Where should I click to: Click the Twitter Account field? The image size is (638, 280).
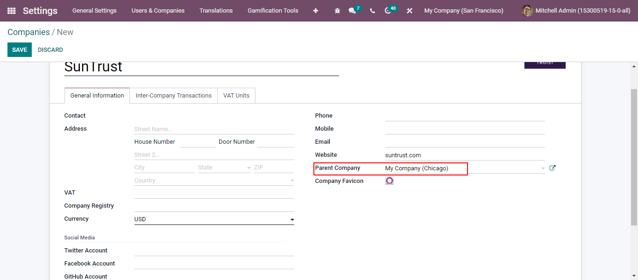tap(214, 251)
